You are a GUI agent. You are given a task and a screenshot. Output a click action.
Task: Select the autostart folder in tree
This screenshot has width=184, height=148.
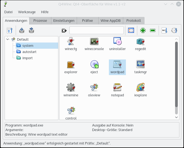tap(29, 52)
